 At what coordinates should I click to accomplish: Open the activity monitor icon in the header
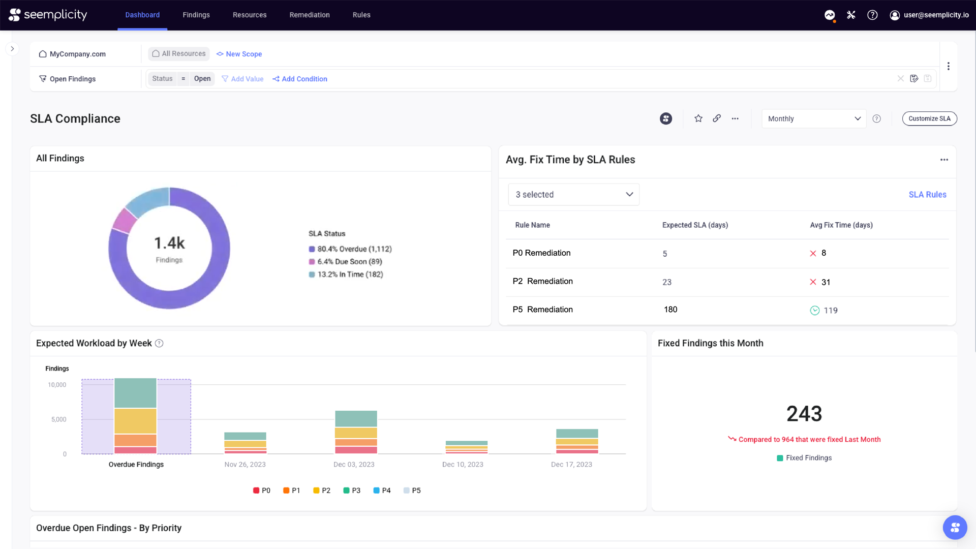point(830,15)
